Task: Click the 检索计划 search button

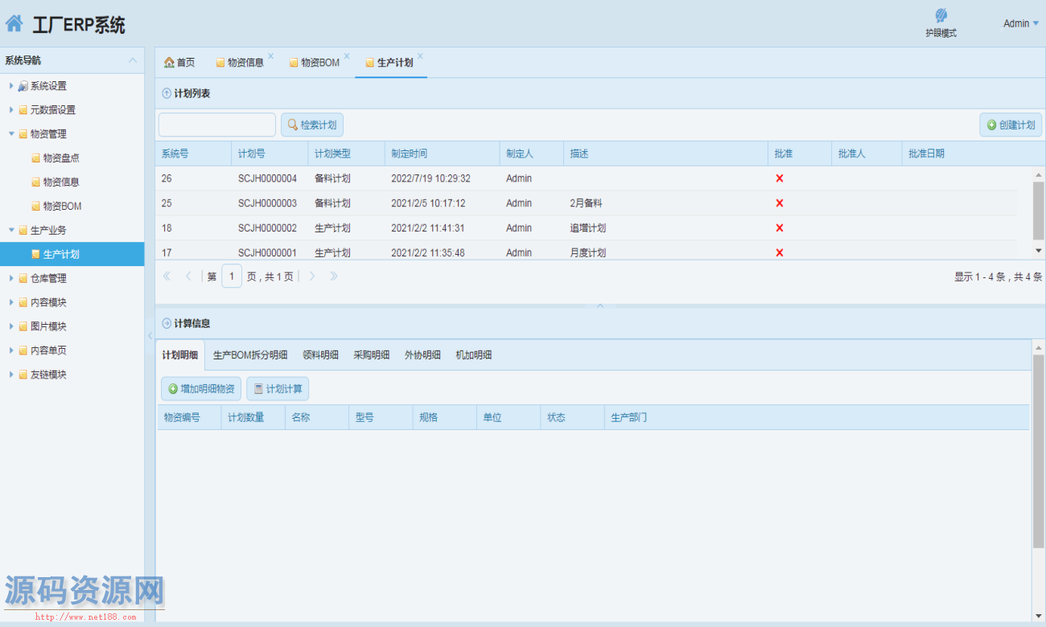Action: [x=312, y=125]
